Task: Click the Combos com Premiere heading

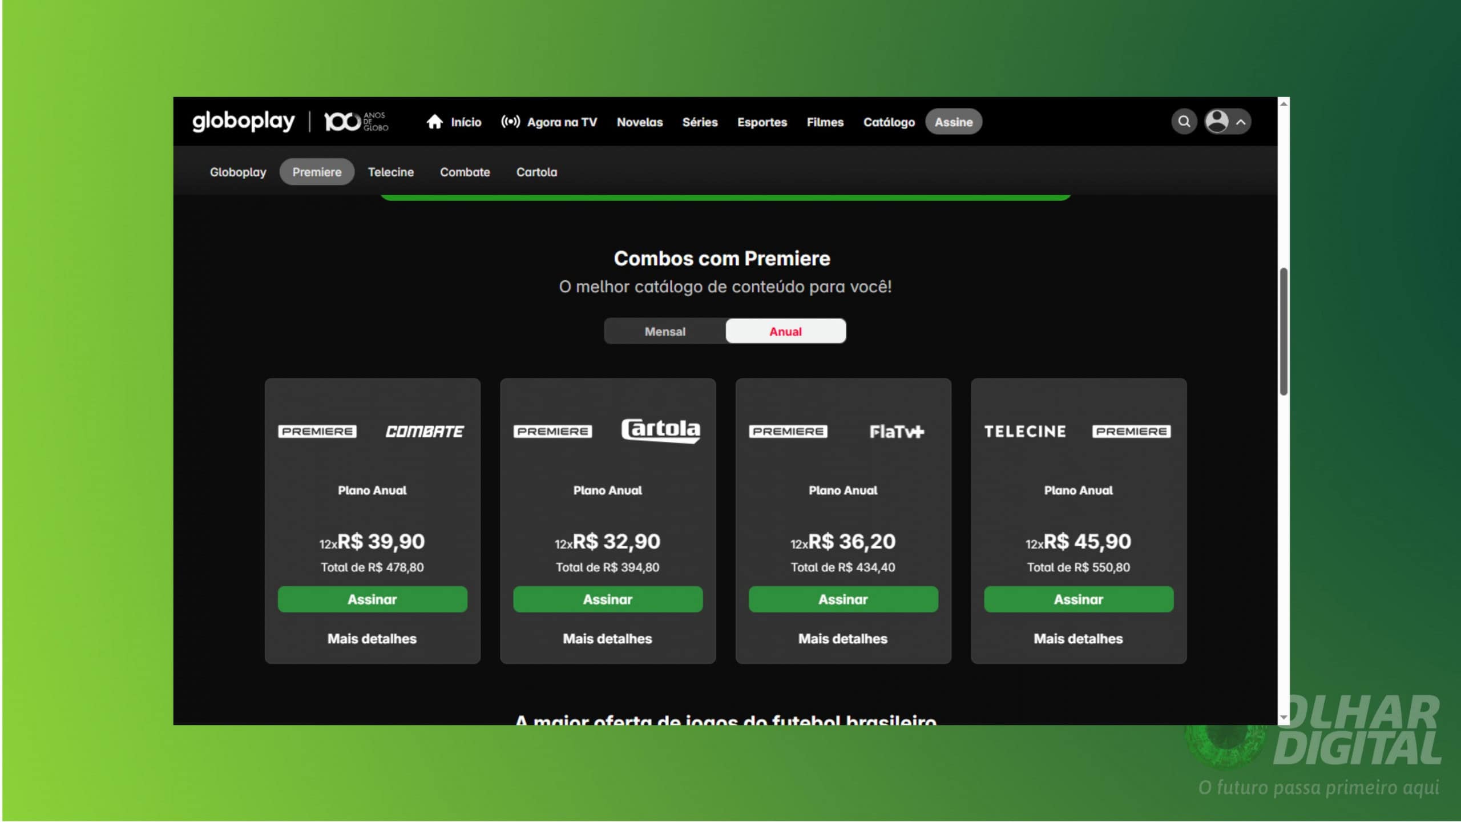Action: [x=722, y=259]
